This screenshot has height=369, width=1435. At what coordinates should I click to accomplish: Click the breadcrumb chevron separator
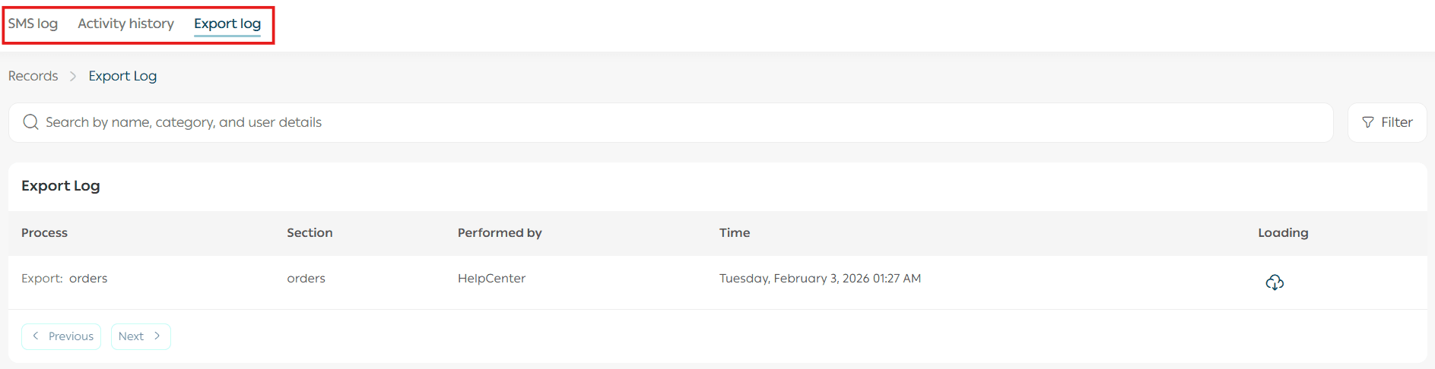point(73,76)
